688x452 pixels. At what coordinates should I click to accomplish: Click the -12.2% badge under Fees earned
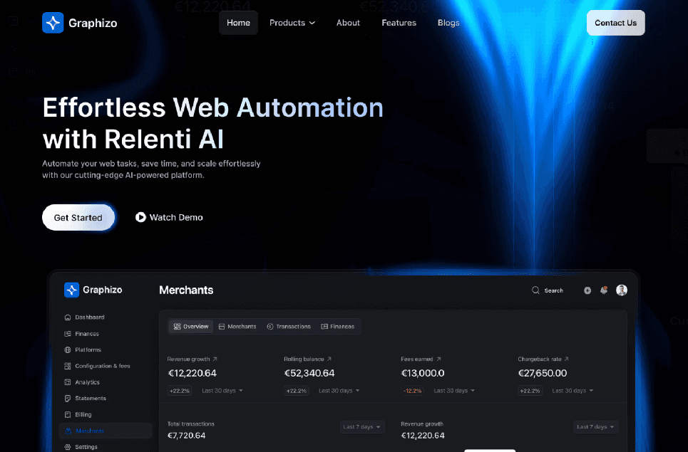tap(413, 391)
